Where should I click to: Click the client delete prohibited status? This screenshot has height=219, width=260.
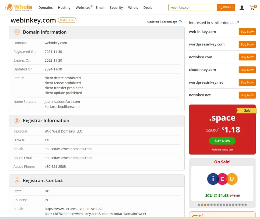click(x=63, y=78)
